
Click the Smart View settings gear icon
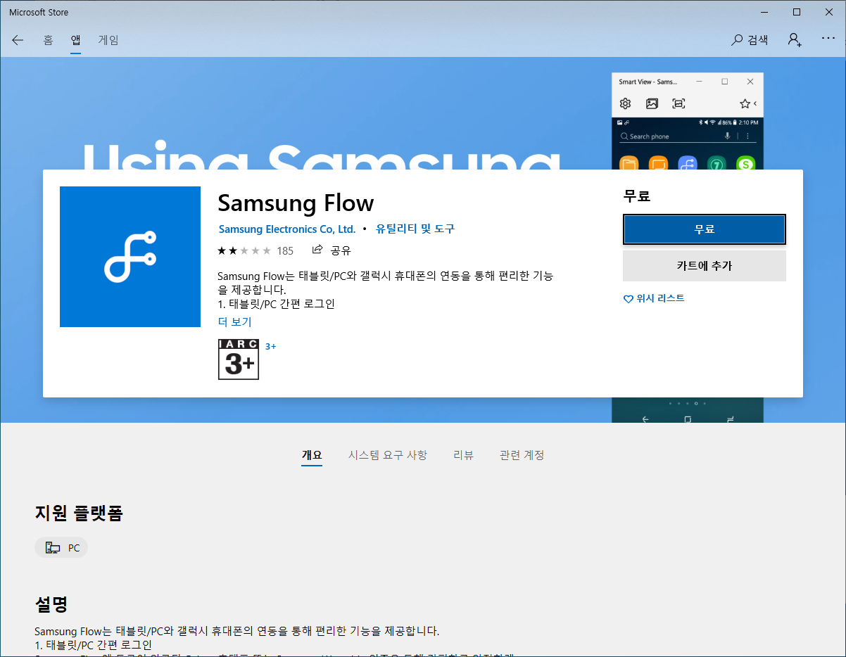point(625,104)
